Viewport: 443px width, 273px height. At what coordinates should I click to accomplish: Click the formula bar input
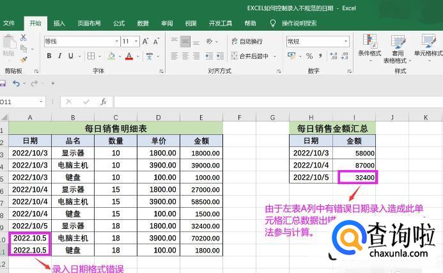(x=278, y=102)
